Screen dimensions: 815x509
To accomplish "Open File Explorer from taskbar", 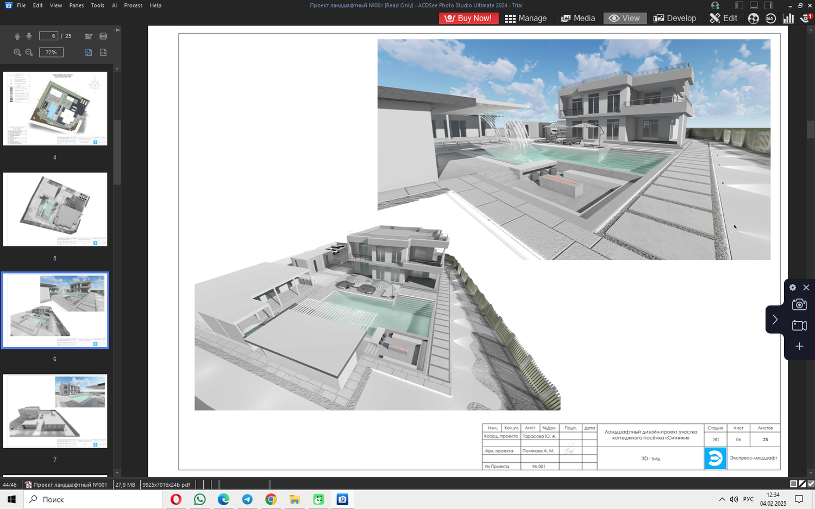I will click(x=294, y=499).
